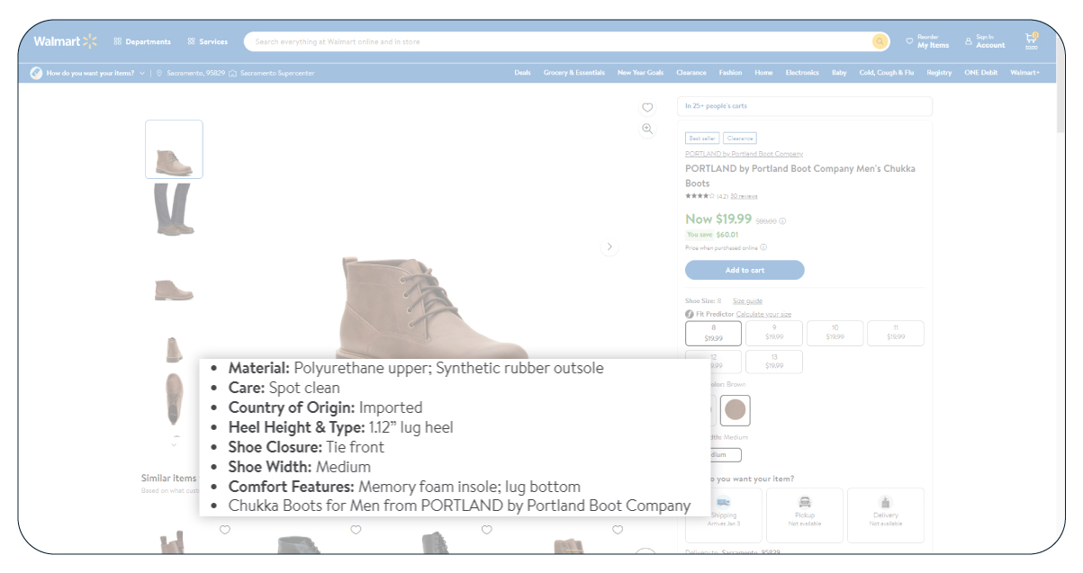Open the Clearance nav link
This screenshot has height=573, width=1083.
[x=691, y=73]
